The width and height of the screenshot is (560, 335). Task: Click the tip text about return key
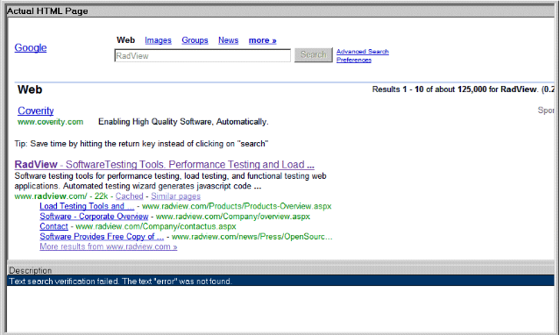coord(141,144)
